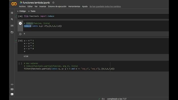Screen dimensions: 178x100
Task: Open the search and replace panel
Action: pos(12,19)
